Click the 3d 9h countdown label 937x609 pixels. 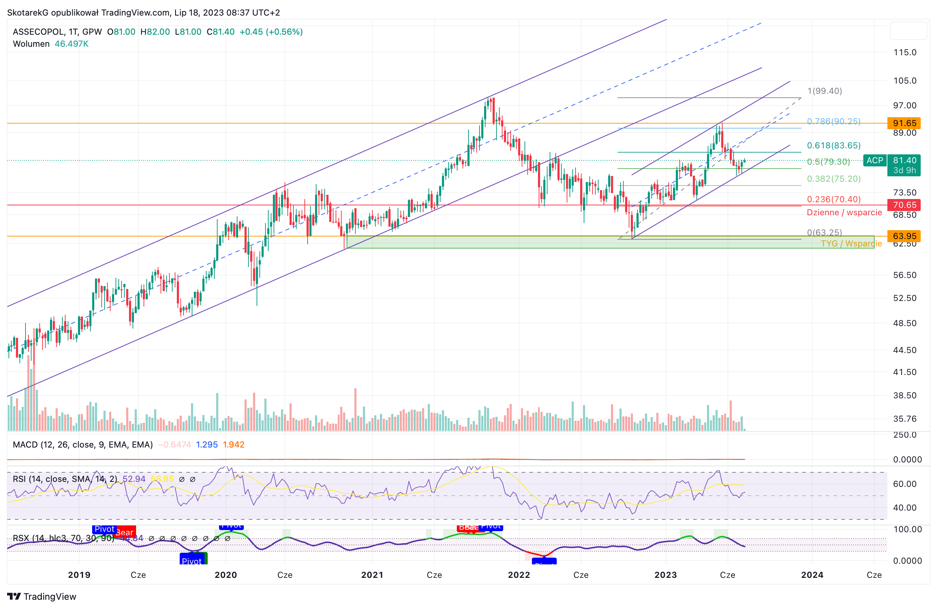(x=904, y=170)
